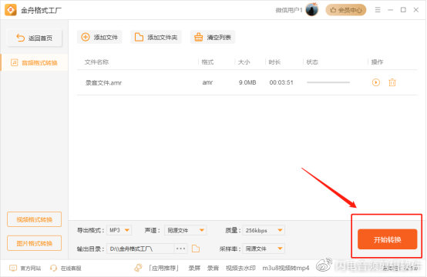The width and height of the screenshot is (427, 277).
Task: Delete 录音文件.amr with trash icon
Action: tap(392, 82)
